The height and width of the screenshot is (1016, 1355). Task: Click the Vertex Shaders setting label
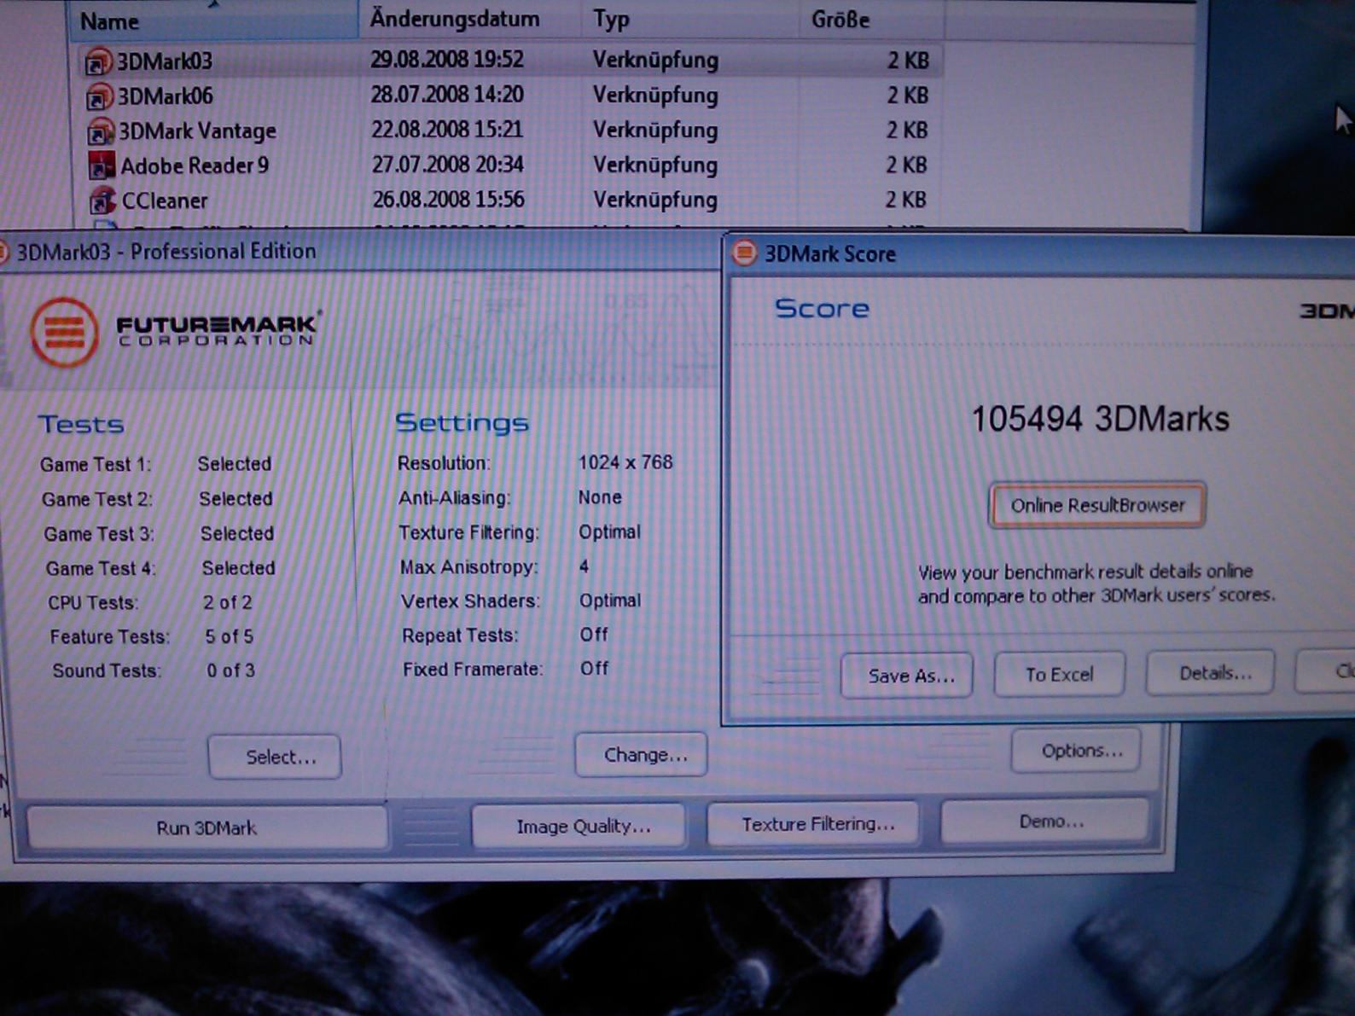click(470, 601)
